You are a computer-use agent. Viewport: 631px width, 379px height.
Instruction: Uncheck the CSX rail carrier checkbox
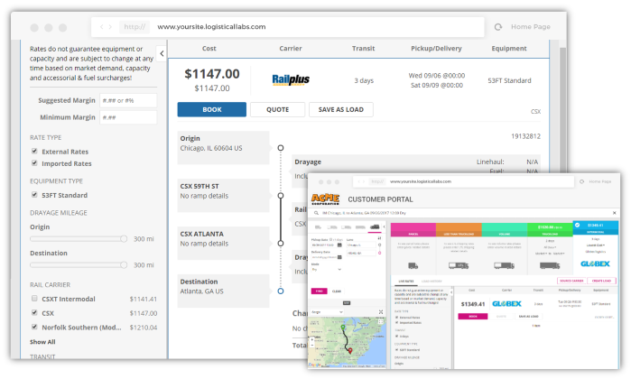pyautogui.click(x=34, y=312)
